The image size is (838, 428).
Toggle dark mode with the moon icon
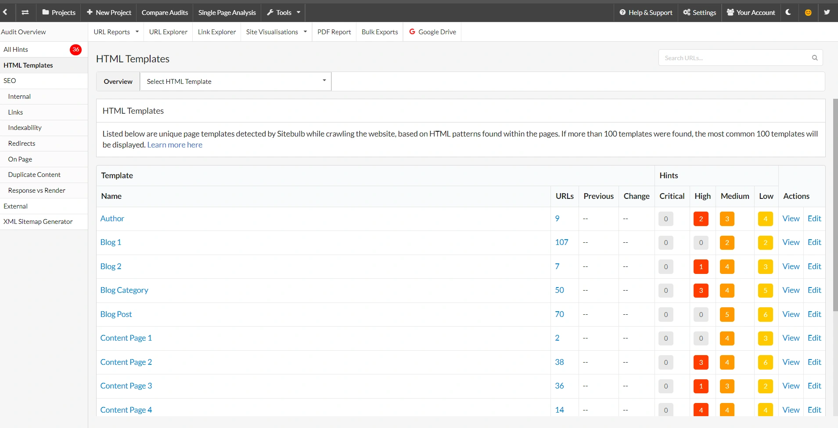tap(789, 12)
